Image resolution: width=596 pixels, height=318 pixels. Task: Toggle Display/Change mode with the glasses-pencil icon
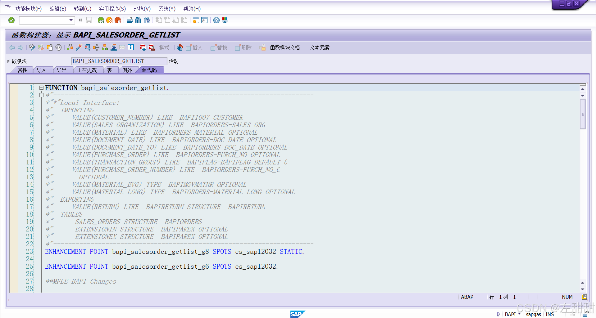tap(32, 47)
